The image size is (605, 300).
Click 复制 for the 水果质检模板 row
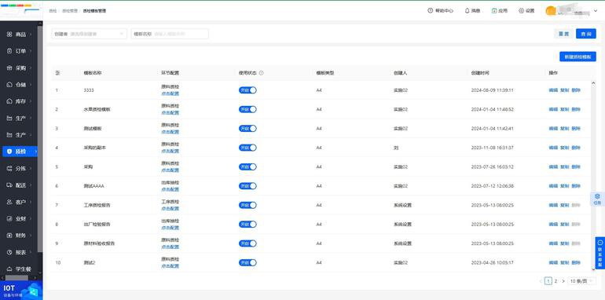coord(564,109)
